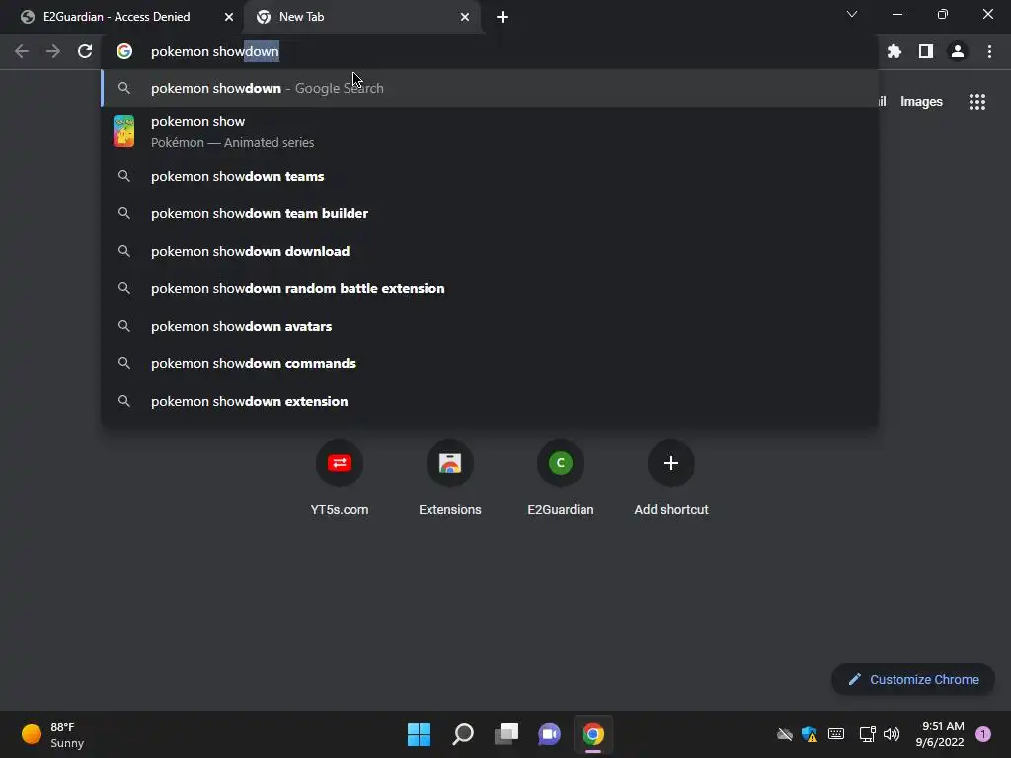Select 'pokemon showdown avatars' suggestion
Screen dimensions: 1011x758
[490, 326]
